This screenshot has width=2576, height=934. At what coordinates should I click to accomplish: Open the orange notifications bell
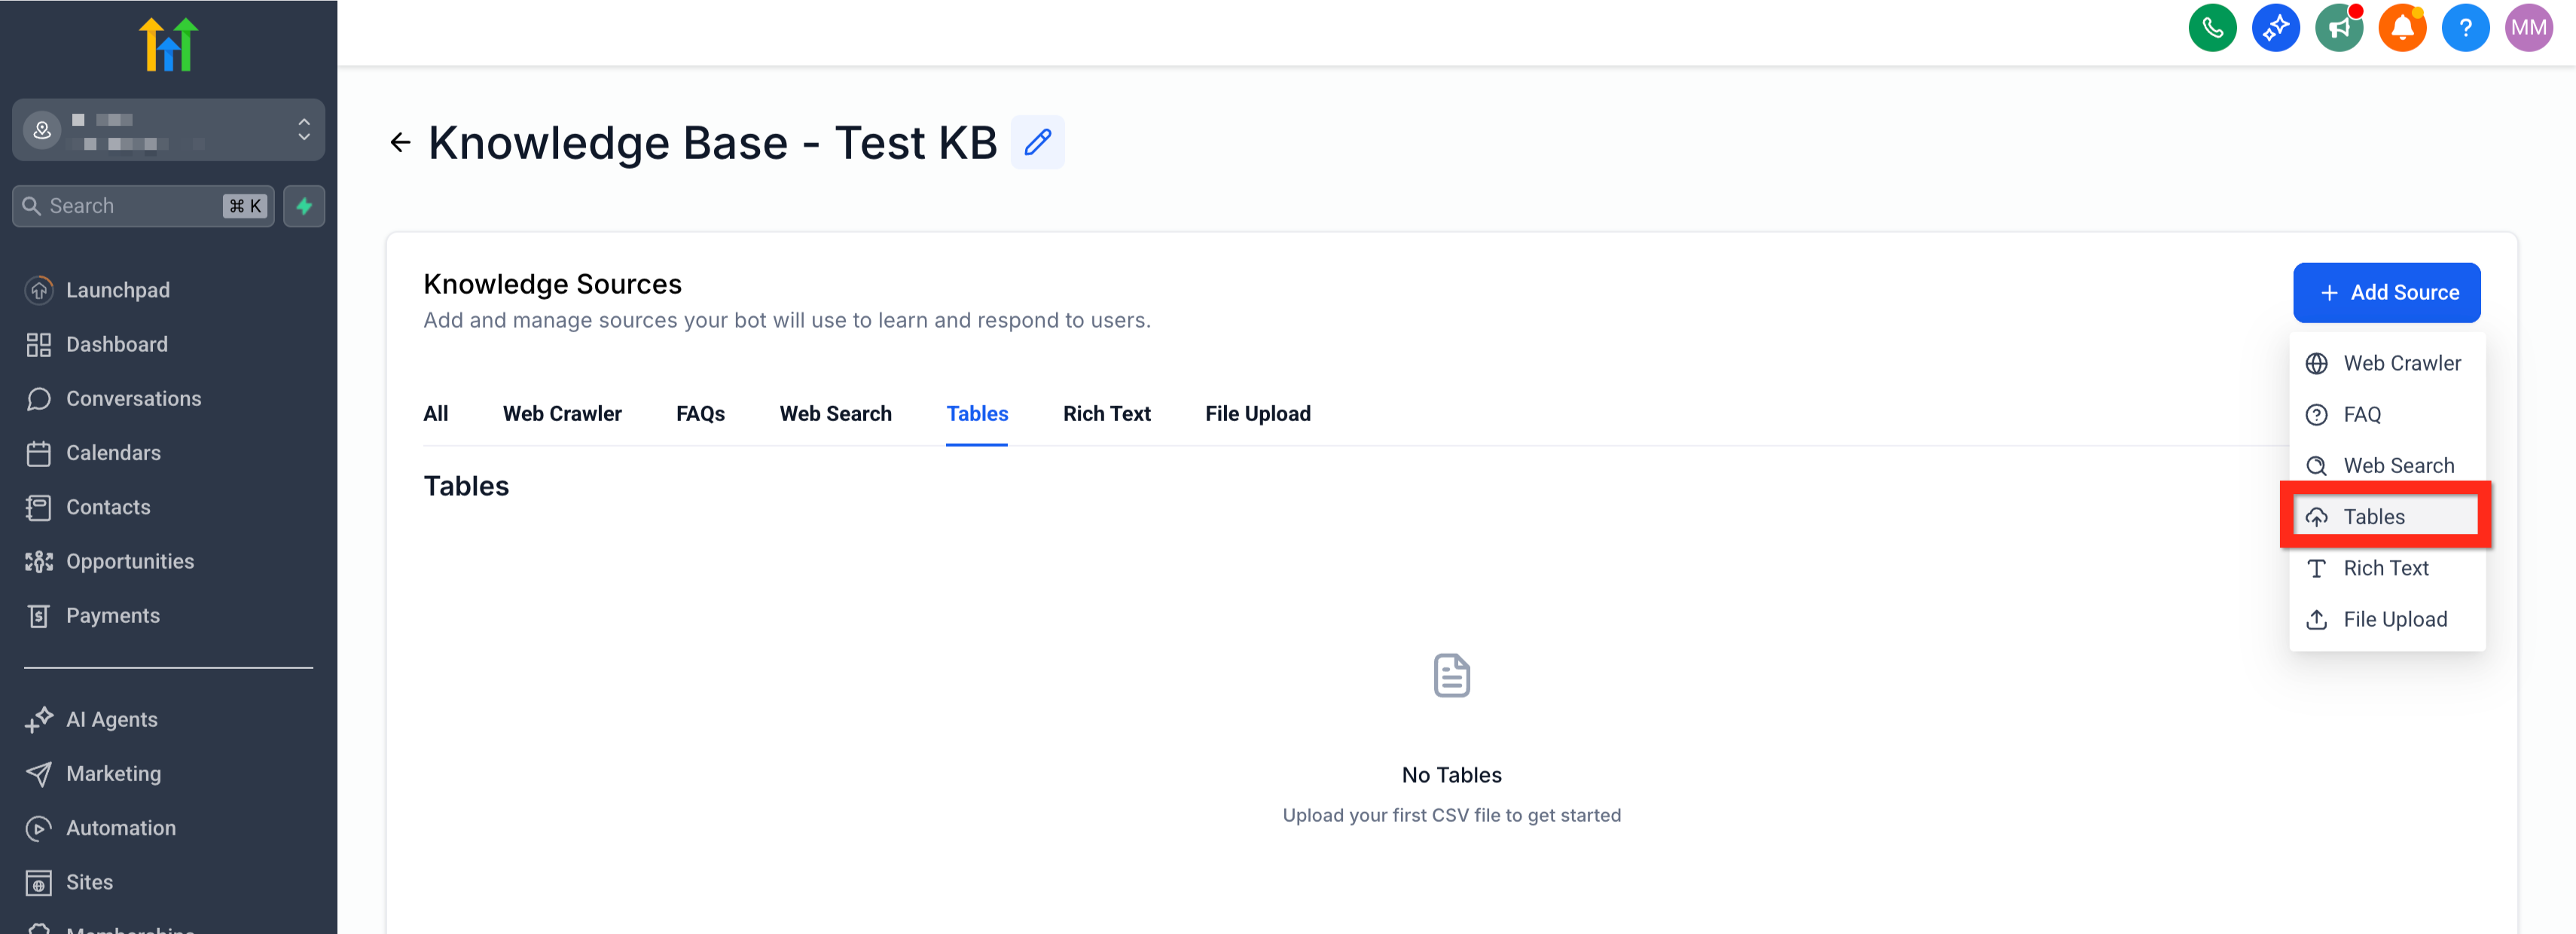[x=2401, y=28]
